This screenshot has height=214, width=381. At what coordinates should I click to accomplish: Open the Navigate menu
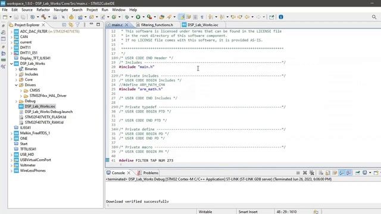61,10
